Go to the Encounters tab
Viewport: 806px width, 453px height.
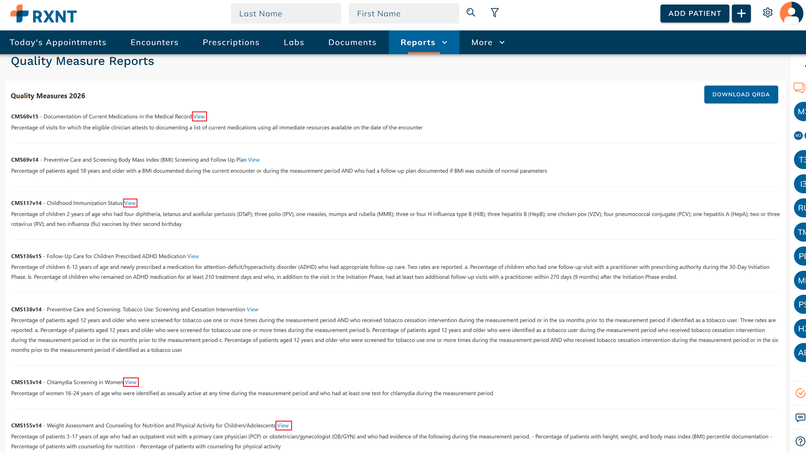pyautogui.click(x=154, y=42)
